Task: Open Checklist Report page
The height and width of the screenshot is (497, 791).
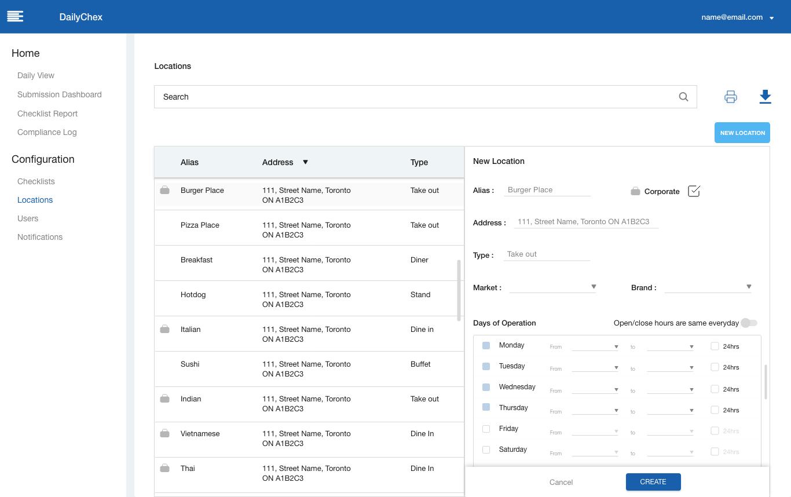Action: pyautogui.click(x=47, y=114)
